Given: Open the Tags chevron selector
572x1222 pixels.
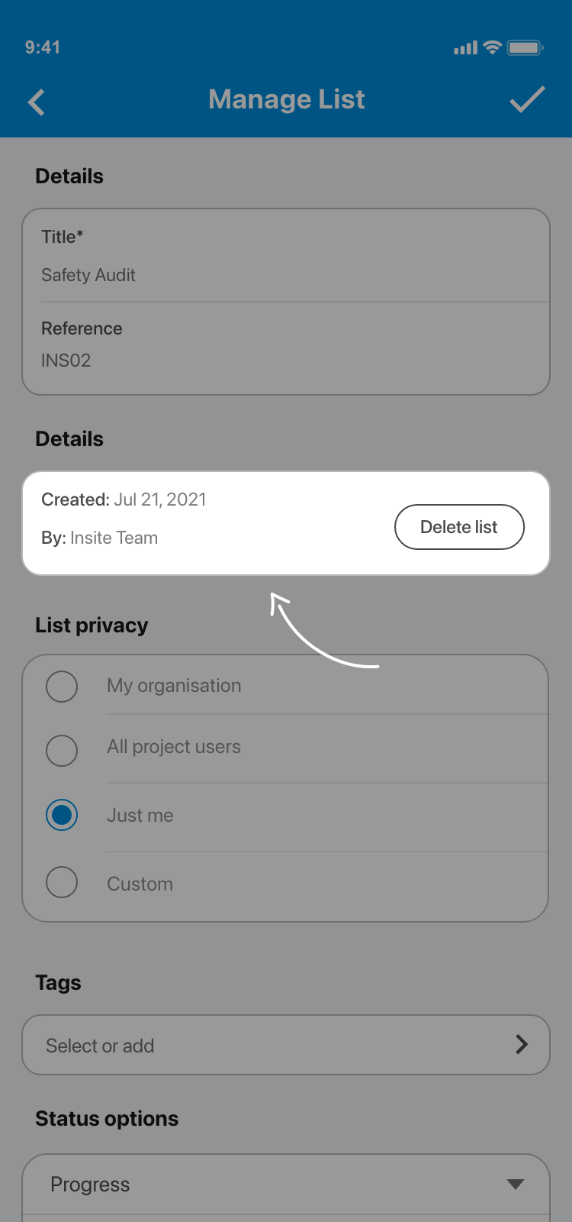Looking at the screenshot, I should tap(522, 1044).
